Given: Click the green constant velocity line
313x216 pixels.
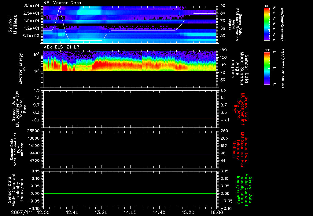Looking at the screenshot, I should pyautogui.click(x=130, y=193).
